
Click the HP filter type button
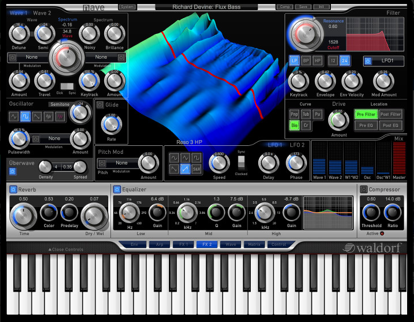point(318,61)
